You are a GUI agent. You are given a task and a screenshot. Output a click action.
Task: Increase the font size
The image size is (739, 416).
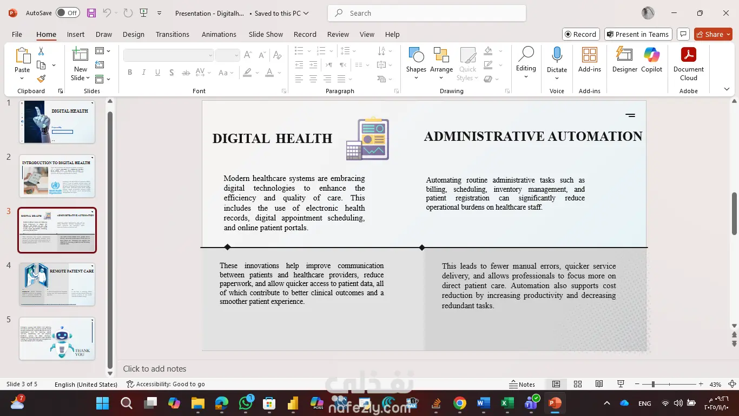coord(248,55)
